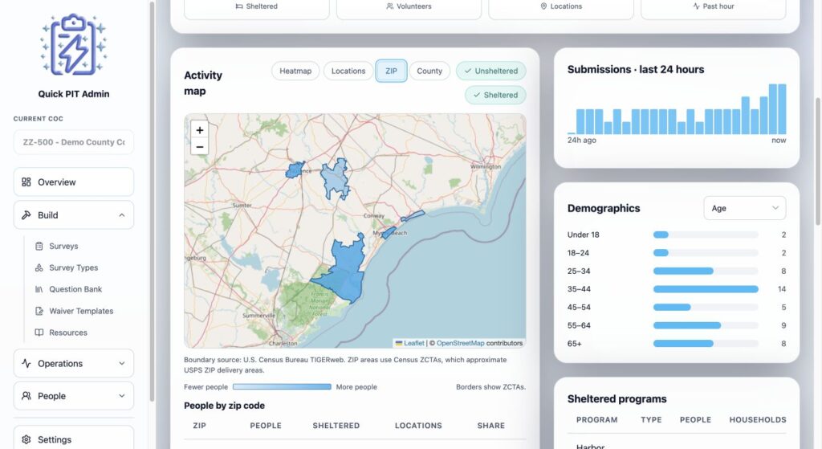
Task: Expand the Operations section chevron
Action: click(122, 364)
